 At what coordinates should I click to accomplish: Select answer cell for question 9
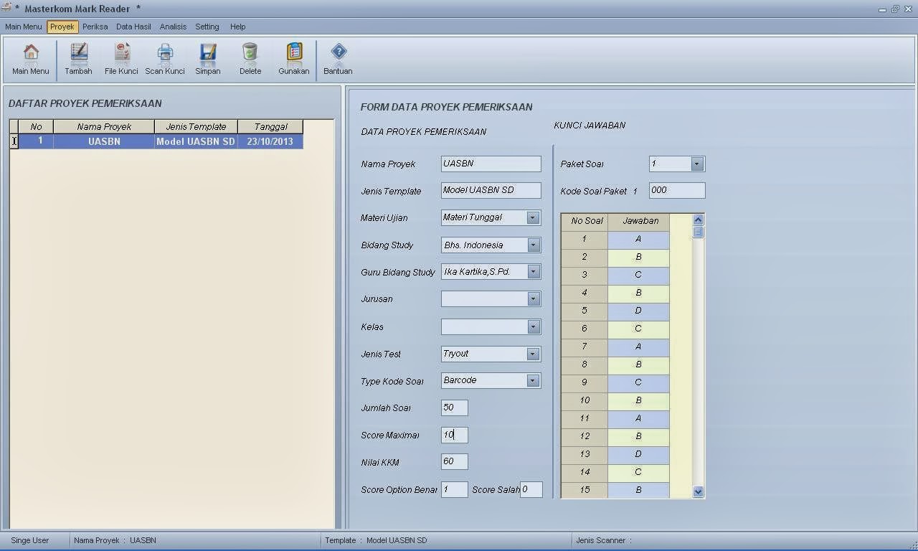click(638, 382)
